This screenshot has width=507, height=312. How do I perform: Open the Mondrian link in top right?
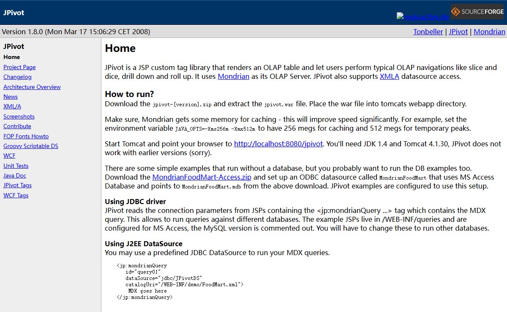pos(489,32)
